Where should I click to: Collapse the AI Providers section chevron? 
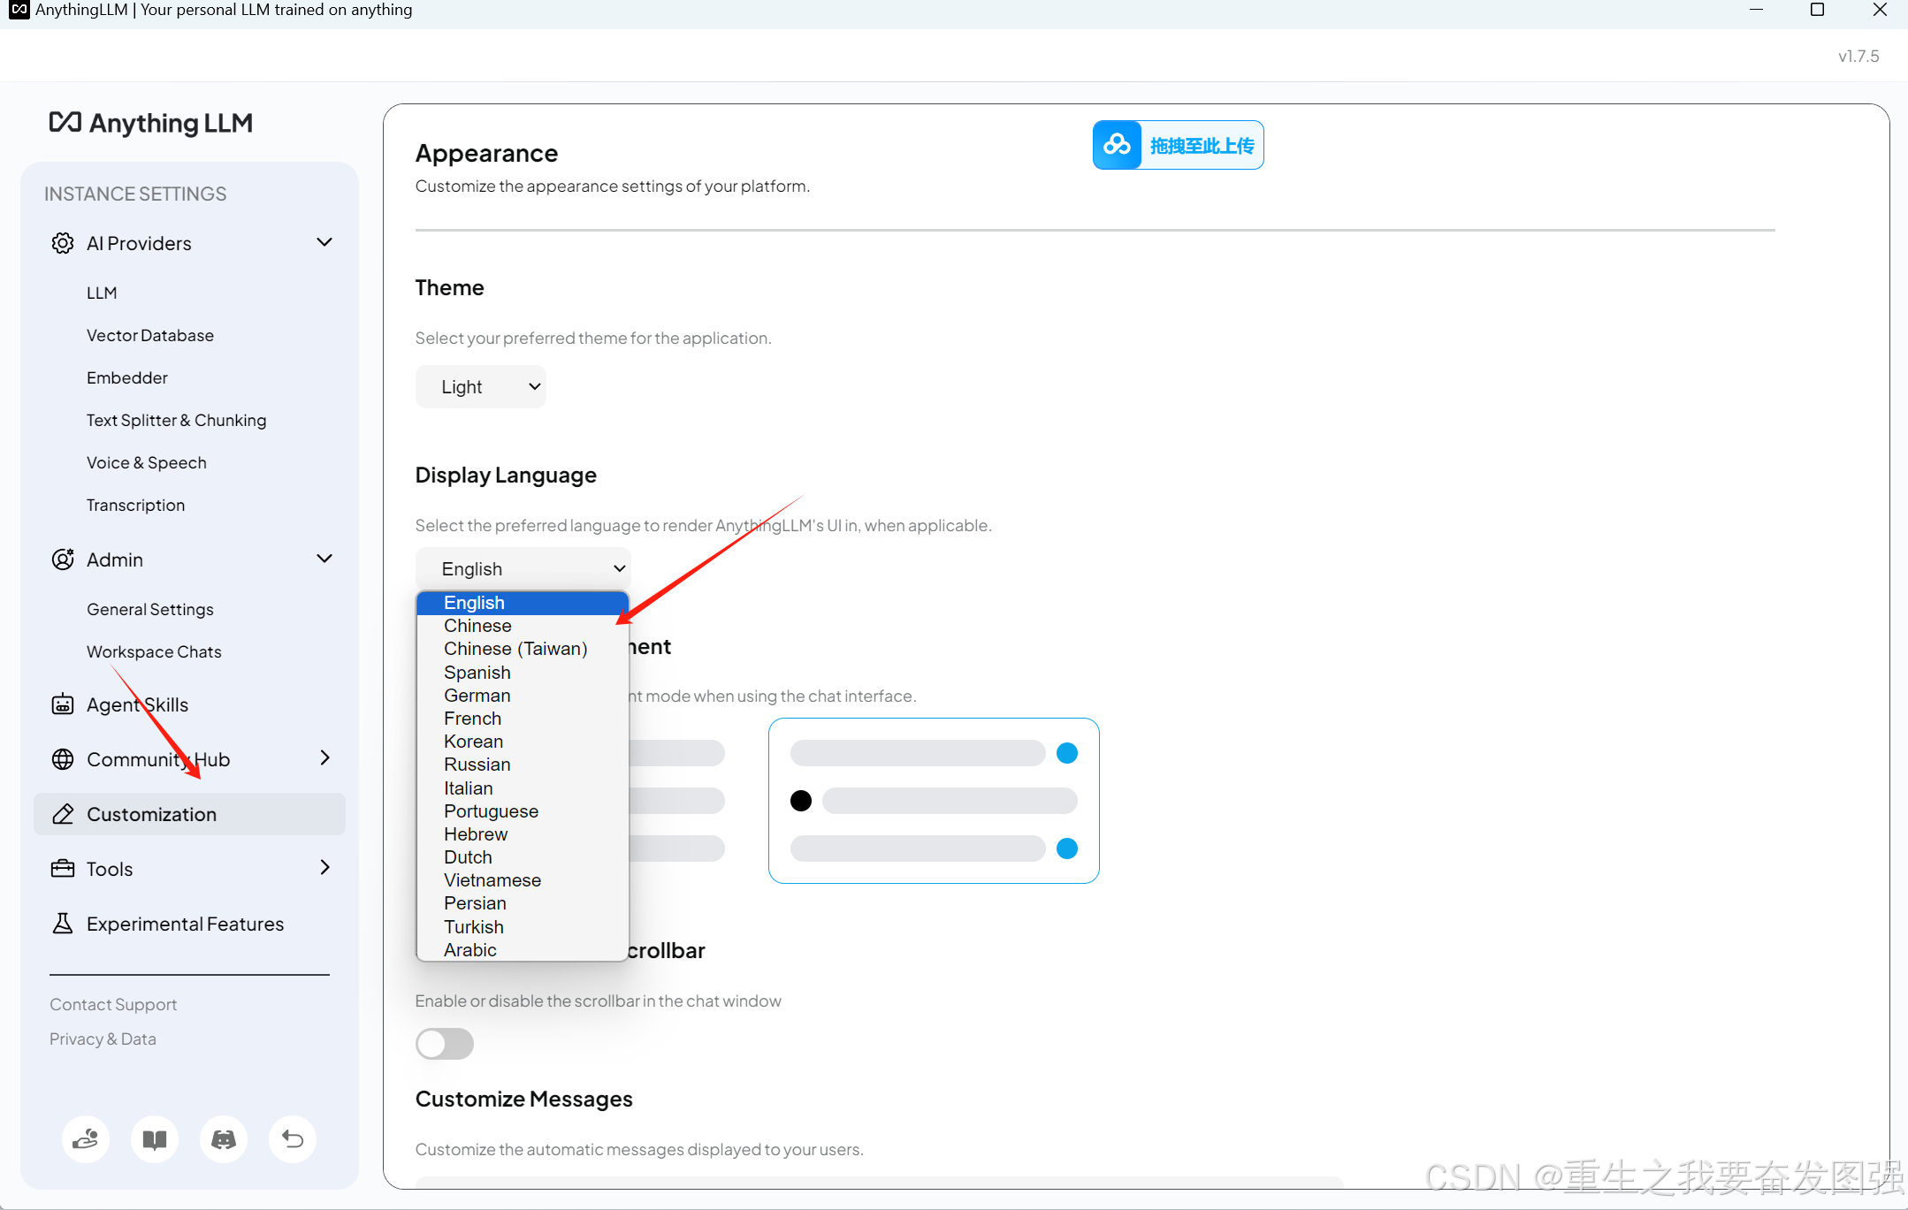[x=324, y=242]
